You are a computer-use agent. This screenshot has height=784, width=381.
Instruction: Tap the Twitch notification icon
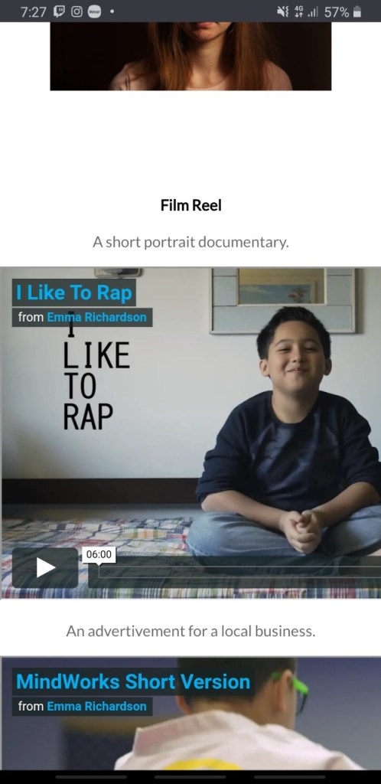(x=58, y=11)
